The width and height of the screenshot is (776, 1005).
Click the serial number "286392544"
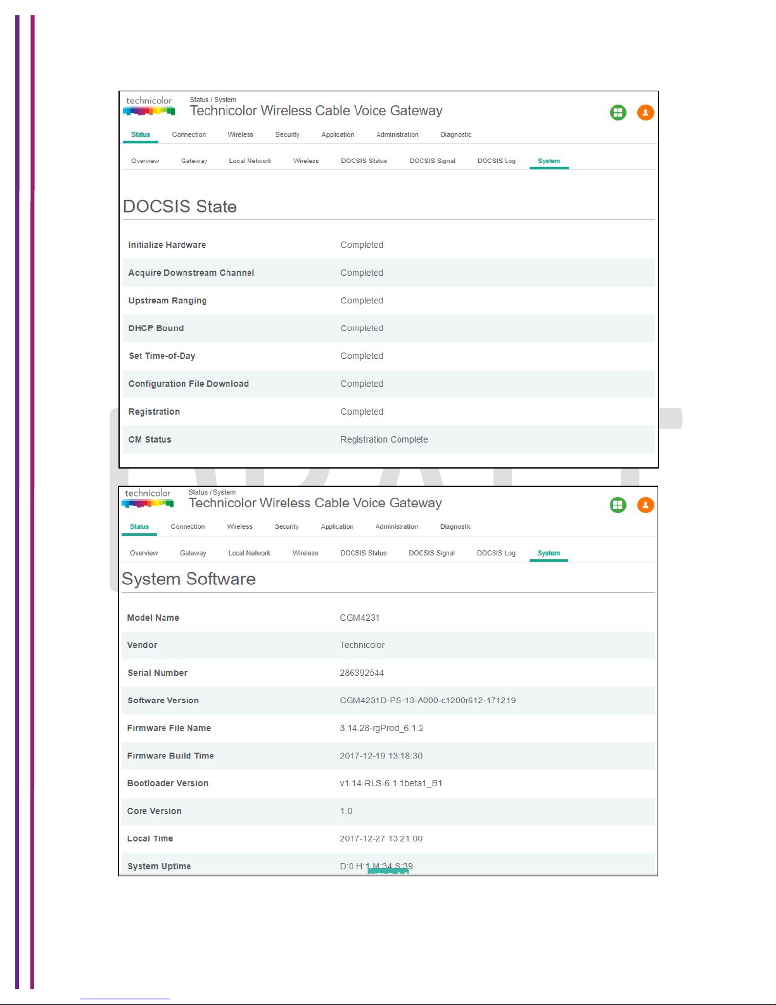click(362, 673)
